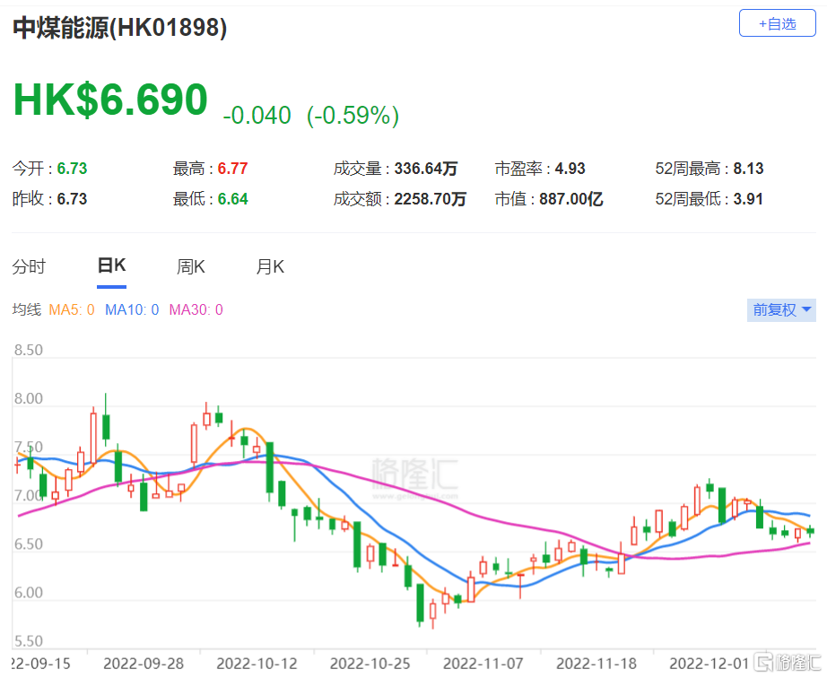The width and height of the screenshot is (827, 678).
Task: Click the (-0.59%) percent change
Action: click(353, 116)
